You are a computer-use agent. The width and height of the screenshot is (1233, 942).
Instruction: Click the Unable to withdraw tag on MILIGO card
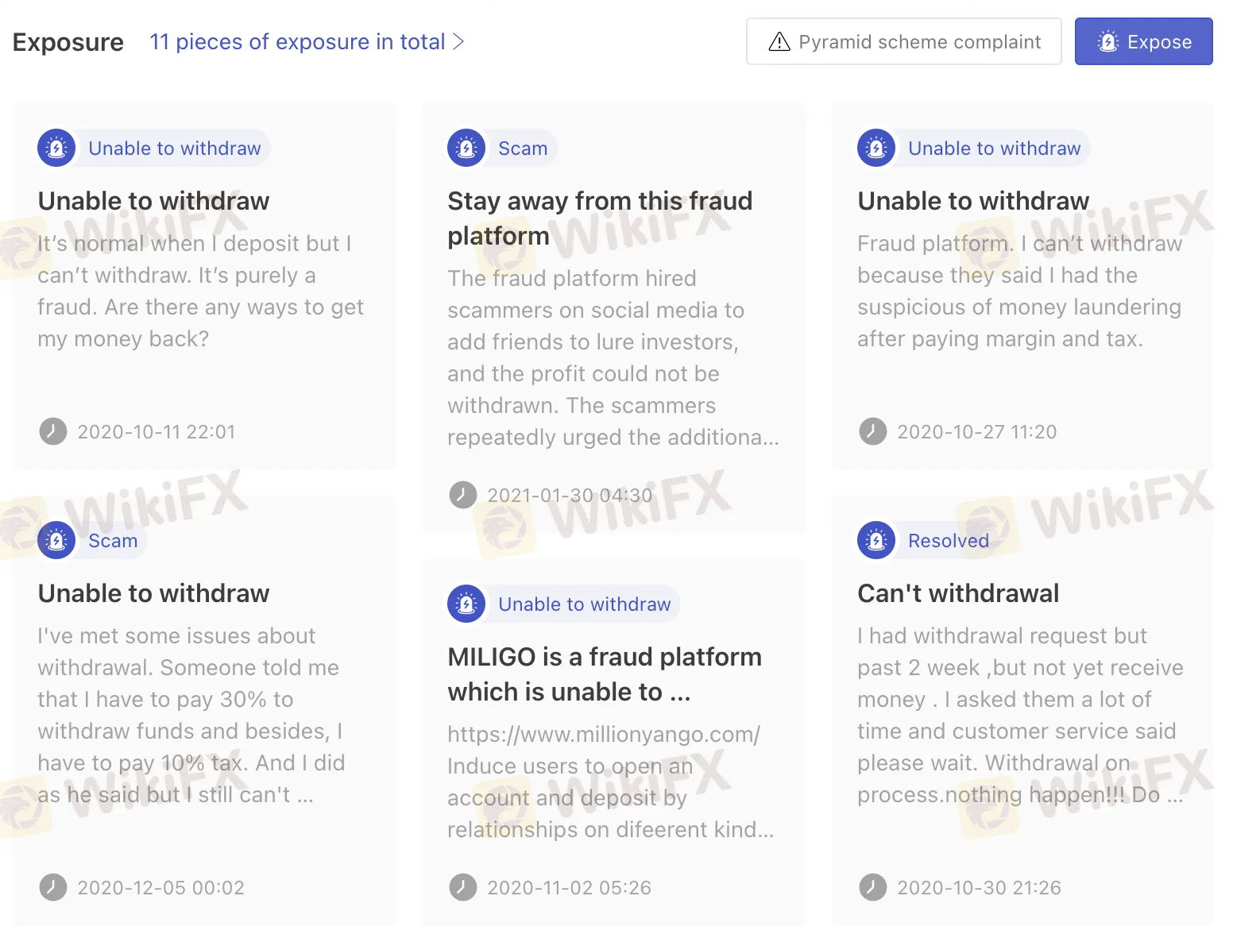[584, 604]
